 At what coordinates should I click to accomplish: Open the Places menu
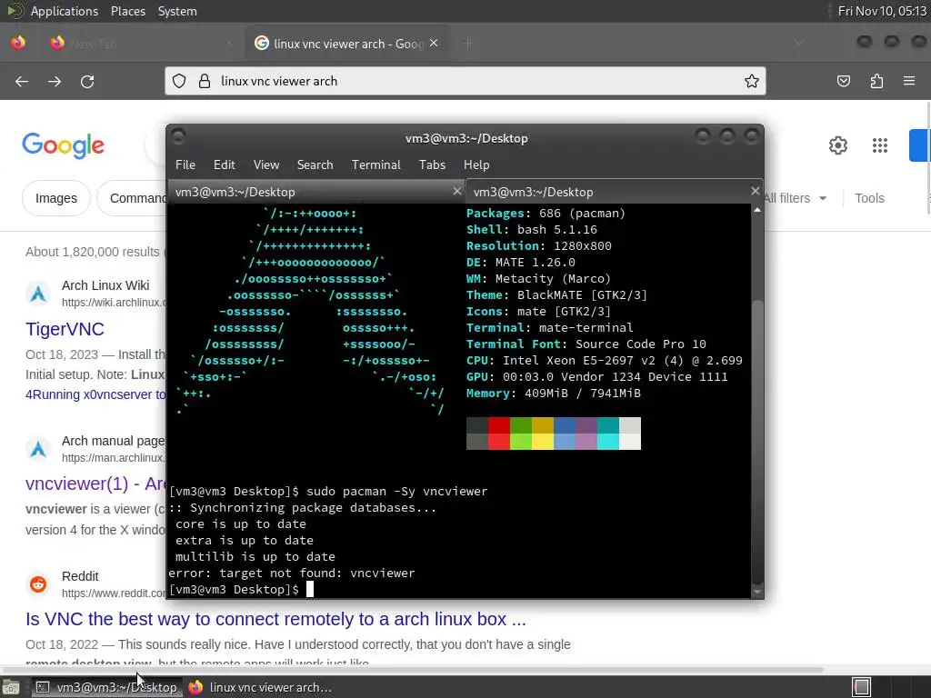[x=127, y=11]
